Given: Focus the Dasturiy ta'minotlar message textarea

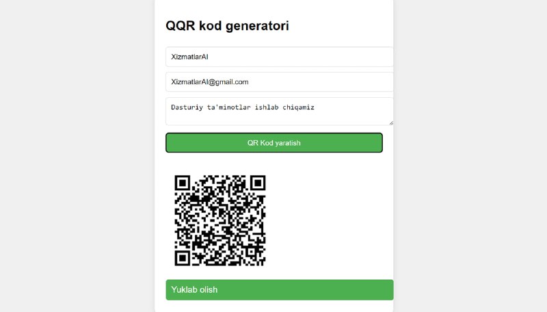Looking at the screenshot, I should pyautogui.click(x=280, y=112).
